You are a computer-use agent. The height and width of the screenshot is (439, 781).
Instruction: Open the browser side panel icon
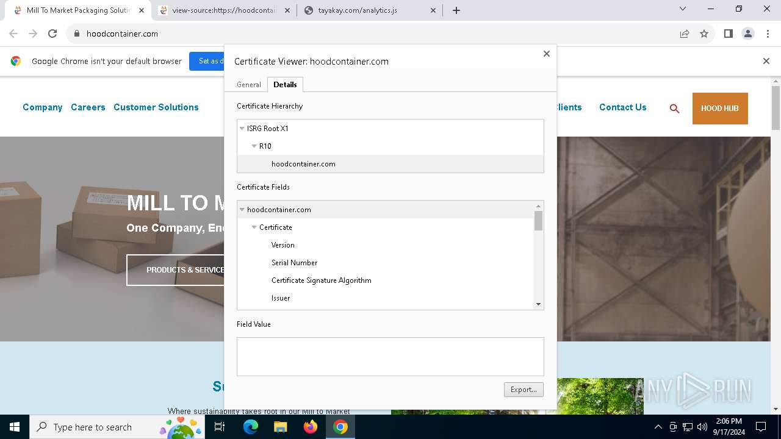point(728,34)
